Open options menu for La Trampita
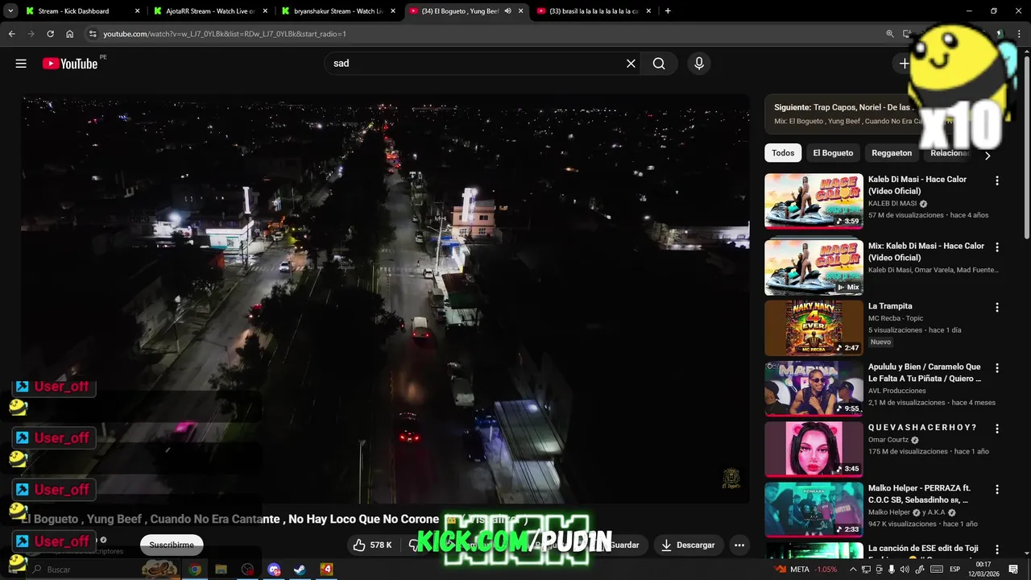 click(x=997, y=308)
